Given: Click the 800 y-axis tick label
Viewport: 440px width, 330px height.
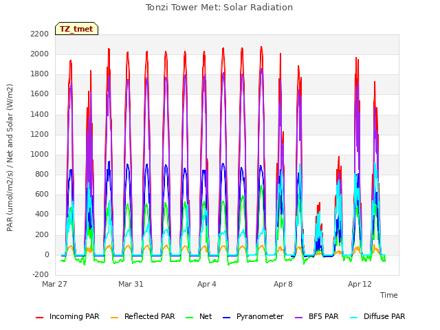Looking at the screenshot, I should (x=42, y=174).
